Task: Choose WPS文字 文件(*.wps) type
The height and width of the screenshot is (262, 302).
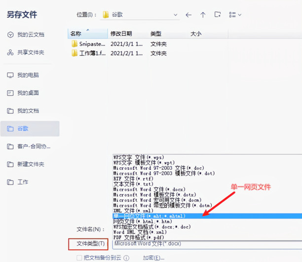Action: point(207,157)
